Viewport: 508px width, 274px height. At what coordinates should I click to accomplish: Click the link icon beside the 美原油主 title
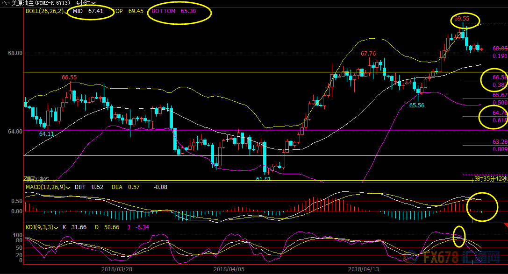tap(6, 3)
